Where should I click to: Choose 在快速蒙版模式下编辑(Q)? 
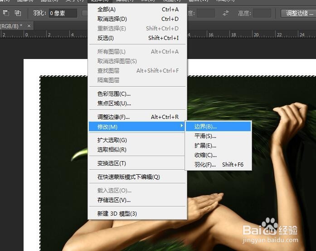tap(138, 177)
